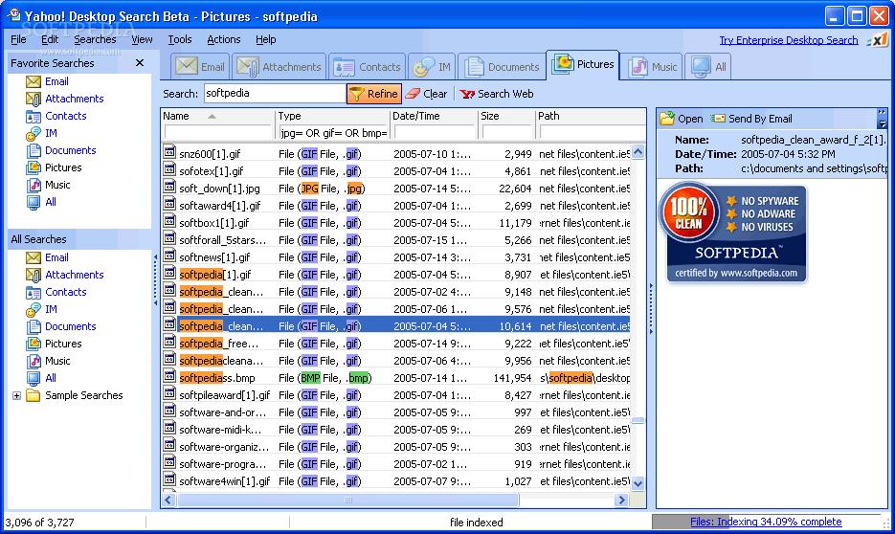895x534 pixels.
Task: Select Email under All Searches
Action: click(56, 257)
